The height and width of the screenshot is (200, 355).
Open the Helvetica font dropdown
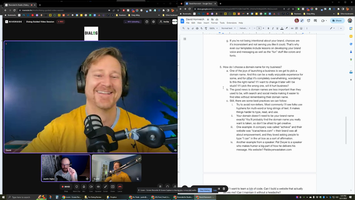point(245,28)
